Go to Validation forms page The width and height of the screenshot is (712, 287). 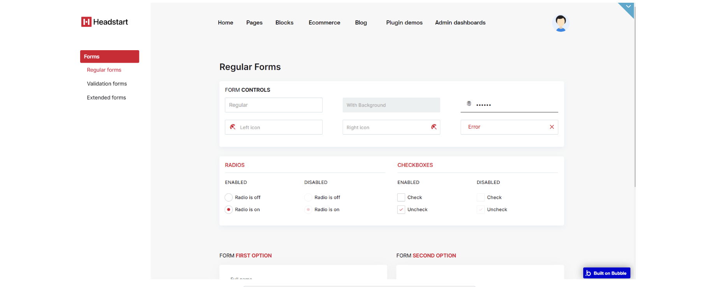(107, 84)
